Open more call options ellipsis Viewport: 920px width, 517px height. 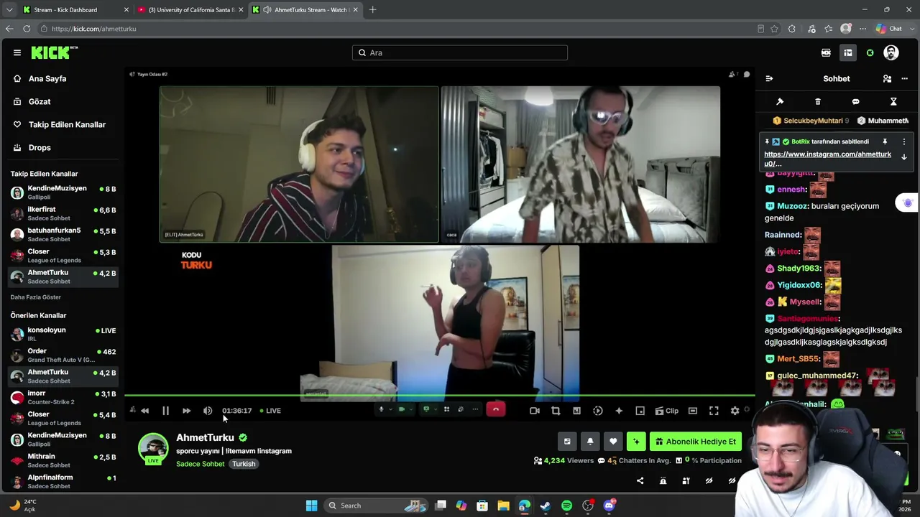(x=475, y=409)
